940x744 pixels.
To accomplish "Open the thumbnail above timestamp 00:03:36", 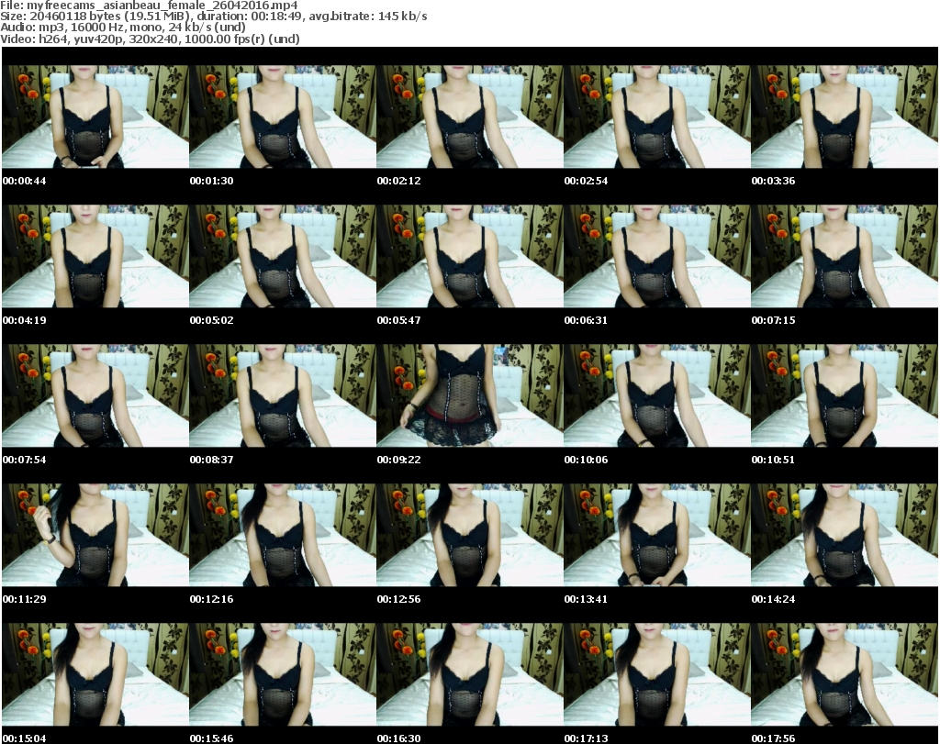I will (845, 117).
